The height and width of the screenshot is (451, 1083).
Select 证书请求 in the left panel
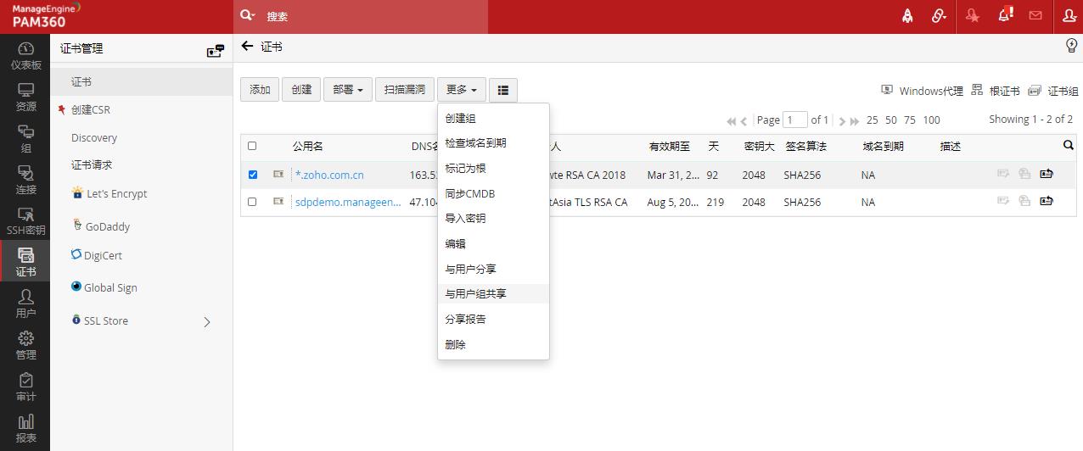[92, 165]
